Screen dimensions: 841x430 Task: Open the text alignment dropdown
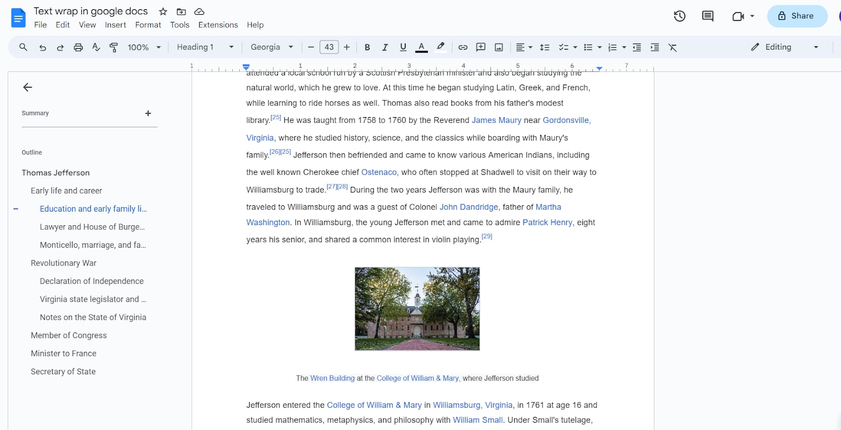click(x=524, y=47)
